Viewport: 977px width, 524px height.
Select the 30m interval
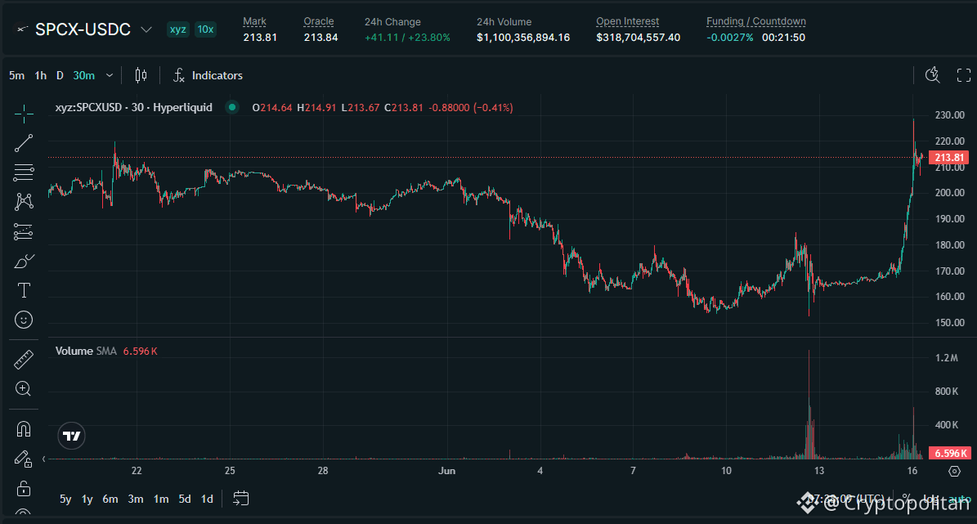[x=84, y=75]
